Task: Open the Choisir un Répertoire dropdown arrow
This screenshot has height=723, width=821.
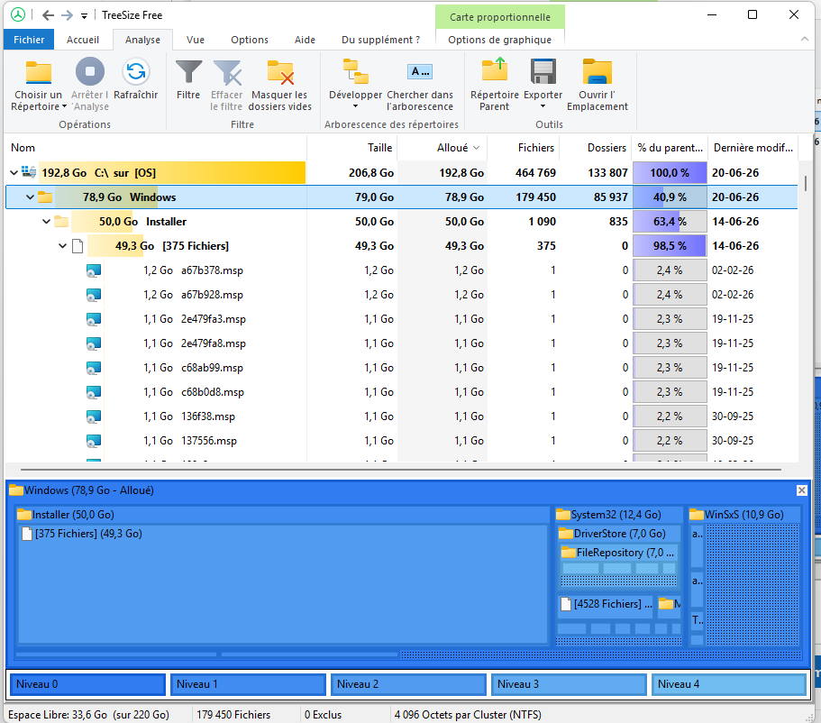Action: click(x=64, y=107)
